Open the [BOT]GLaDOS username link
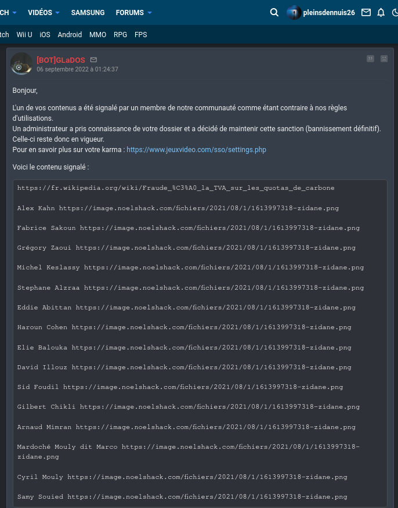This screenshot has width=398, height=508. pyautogui.click(x=61, y=60)
